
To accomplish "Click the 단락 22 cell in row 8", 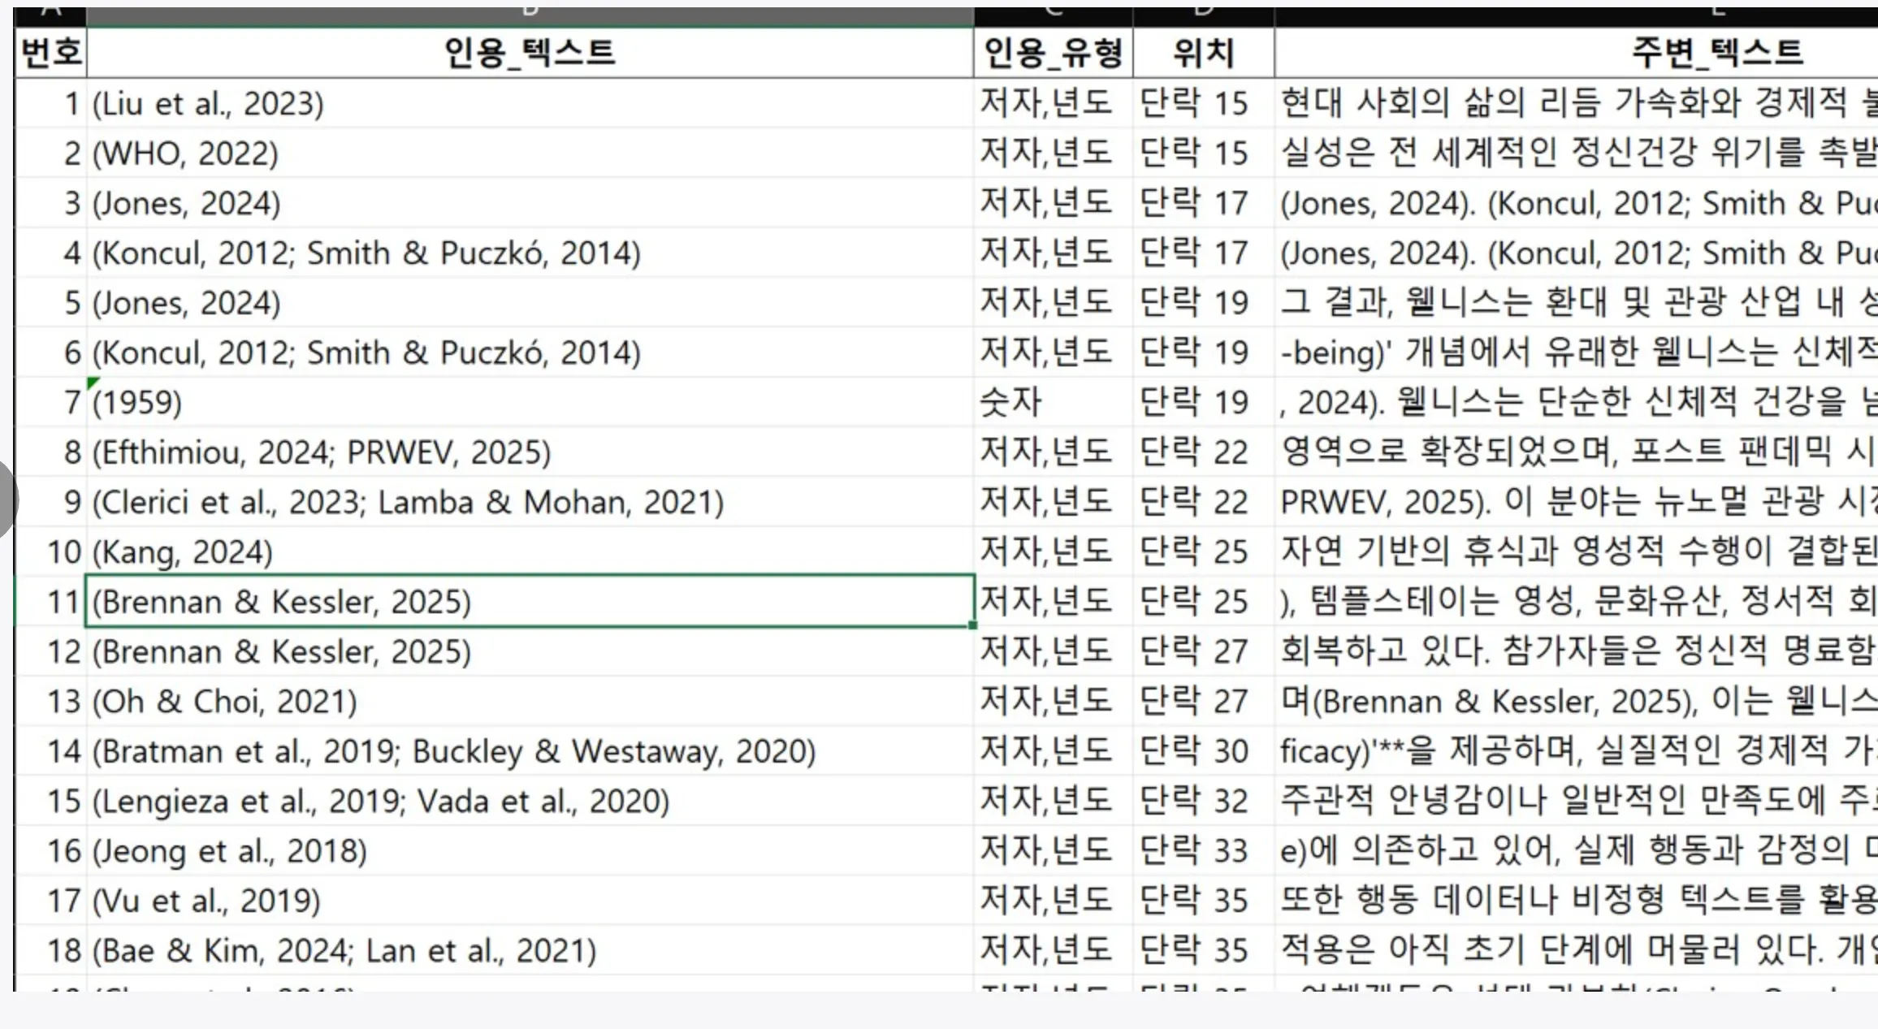I will tap(1196, 451).
